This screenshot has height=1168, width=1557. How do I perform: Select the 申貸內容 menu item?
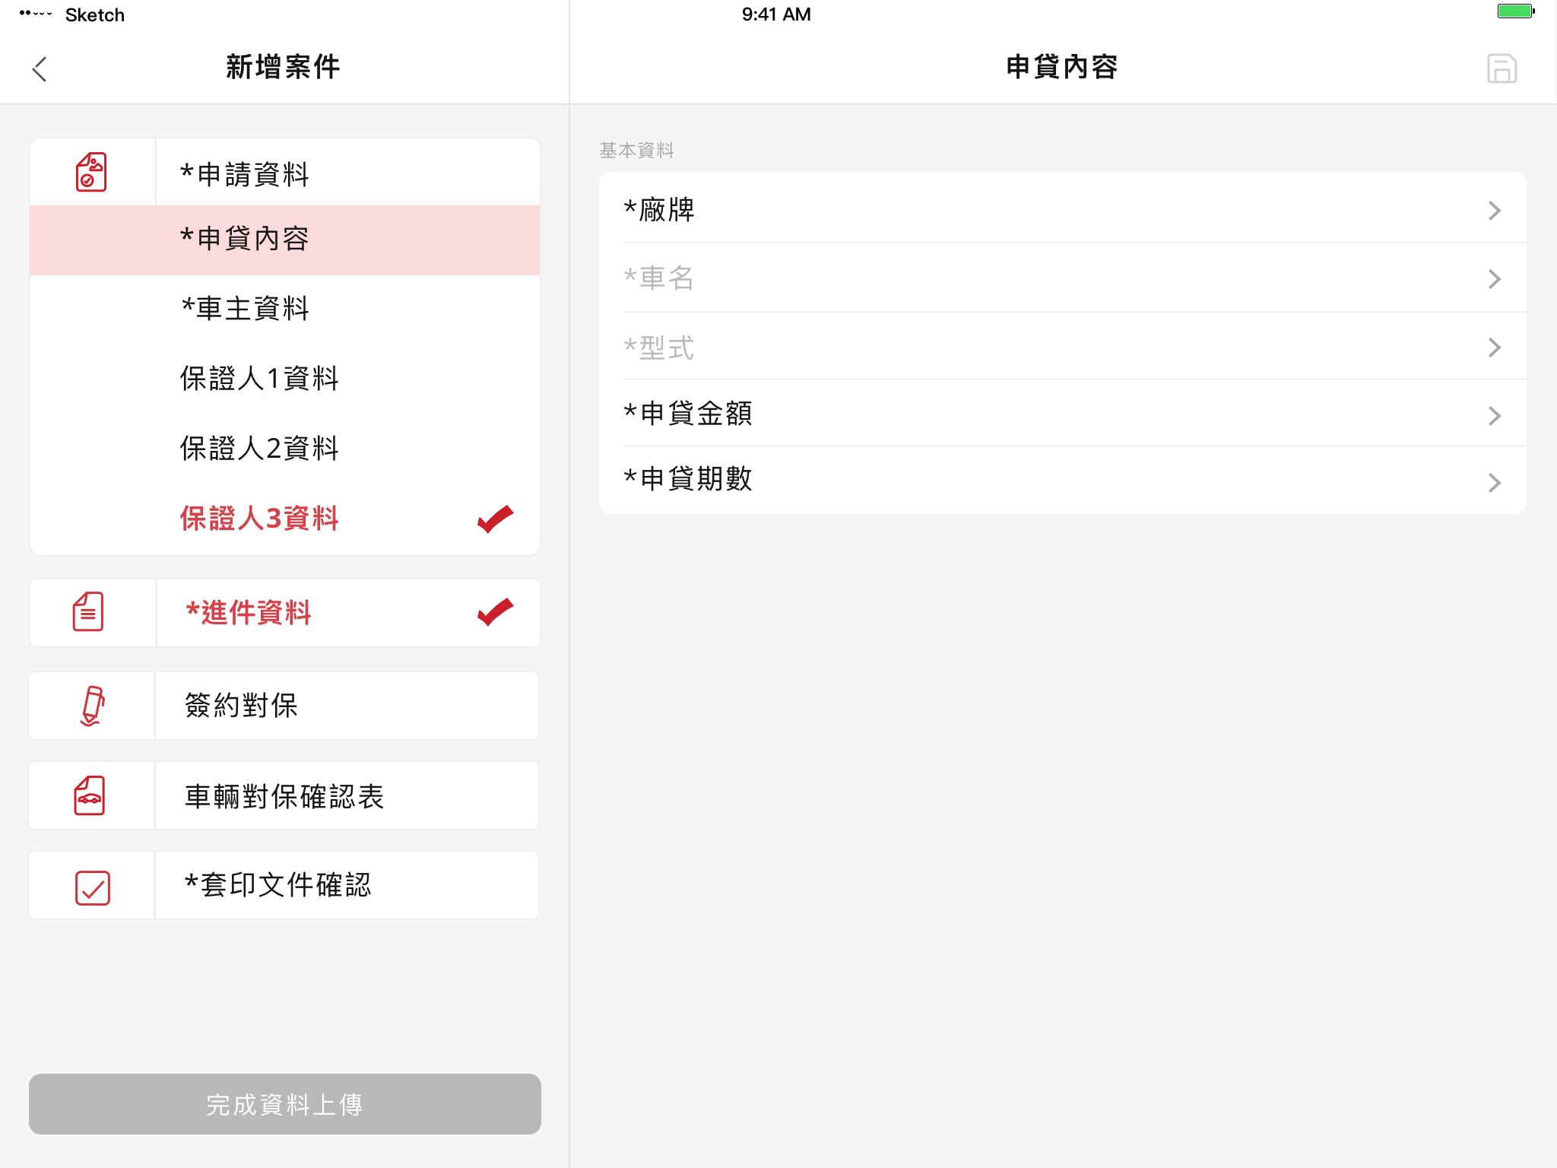[284, 240]
